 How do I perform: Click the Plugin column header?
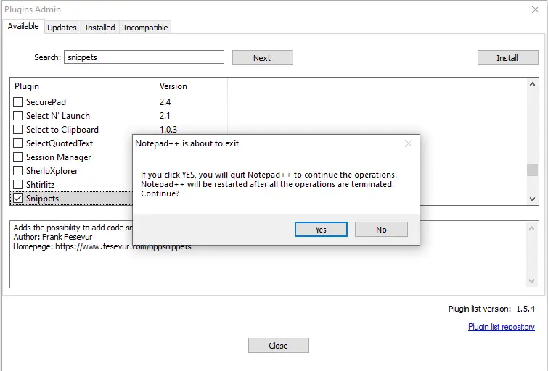point(83,86)
